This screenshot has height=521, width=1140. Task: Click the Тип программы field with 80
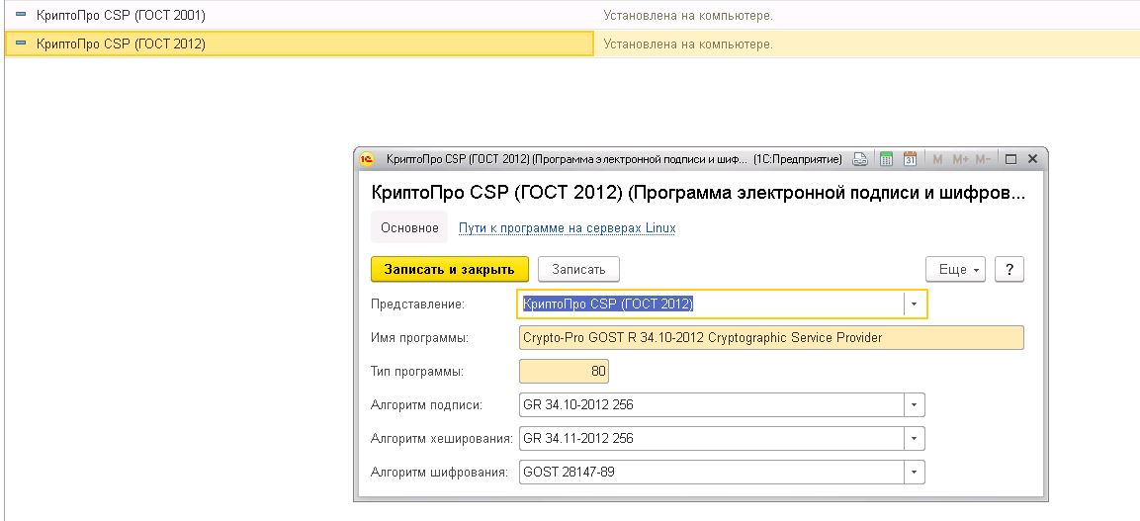(x=564, y=372)
